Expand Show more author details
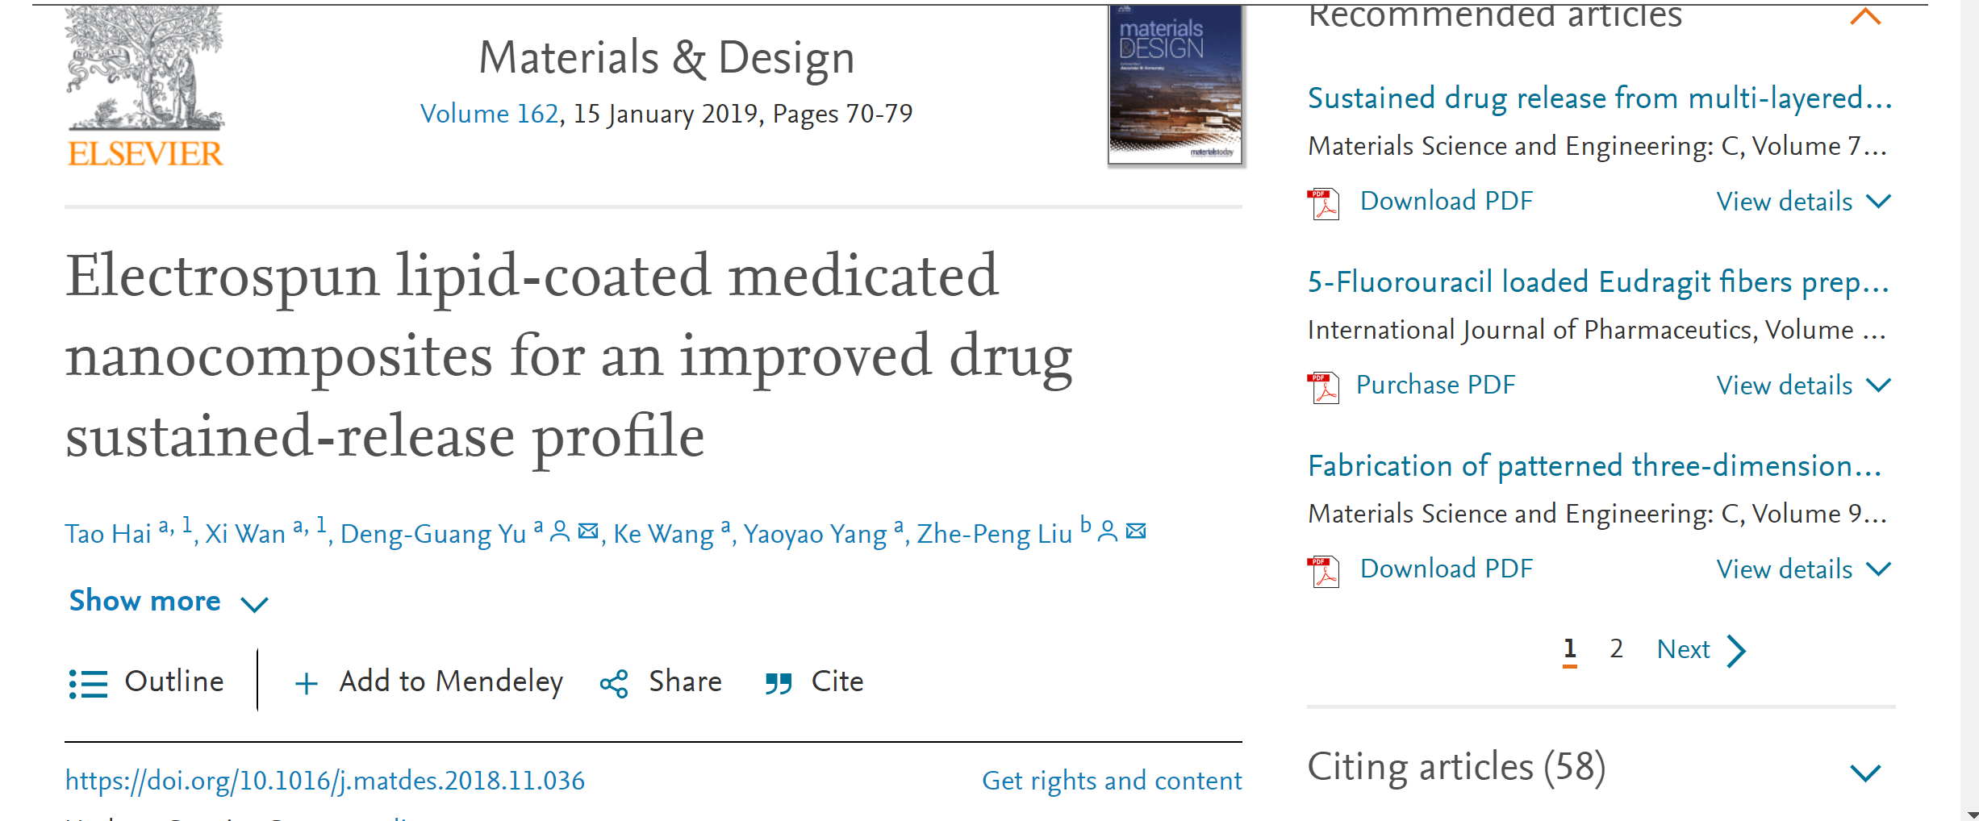1979x821 pixels. coord(169,602)
